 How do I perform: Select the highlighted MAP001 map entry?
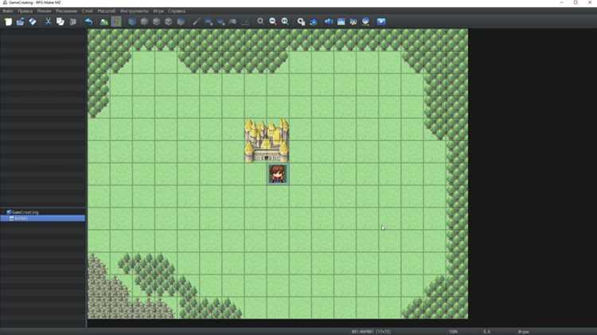click(43, 219)
